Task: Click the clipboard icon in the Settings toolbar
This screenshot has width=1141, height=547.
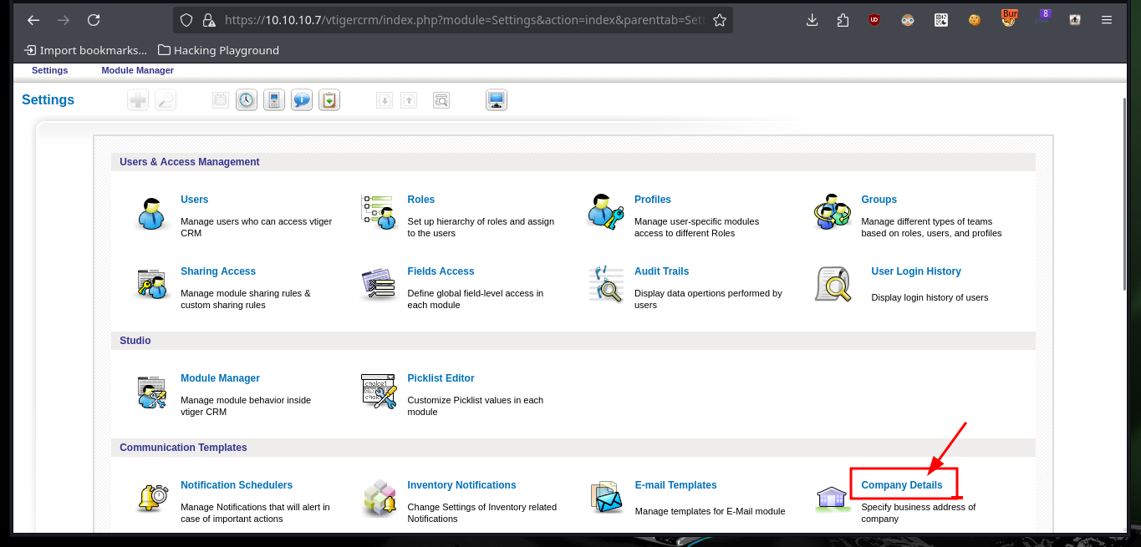Action: tap(329, 100)
